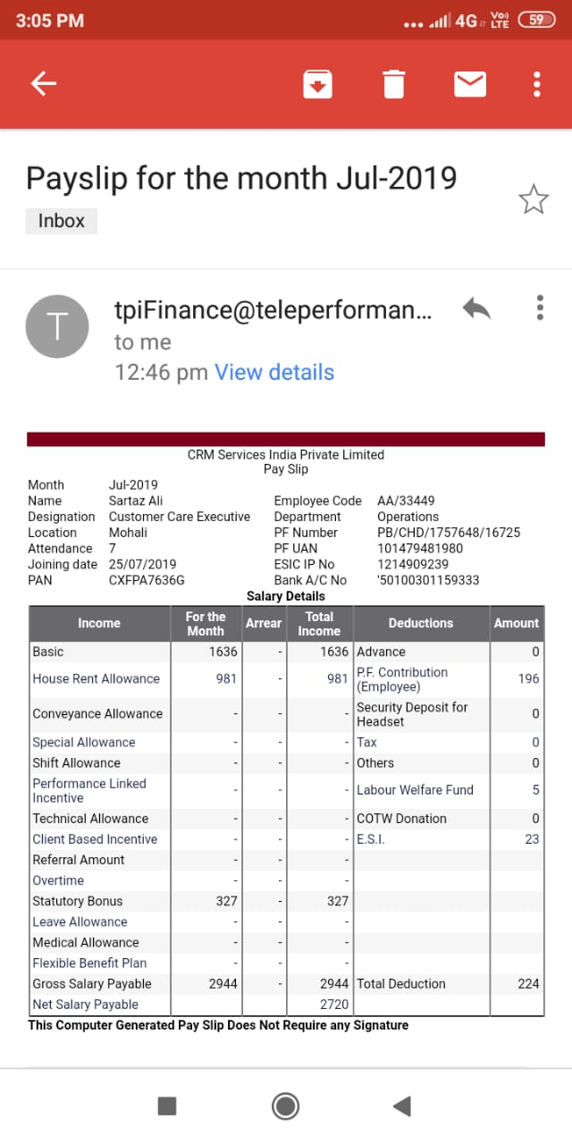The width and height of the screenshot is (572, 1144).
Task: Delete the email with trash icon
Action: click(x=393, y=84)
